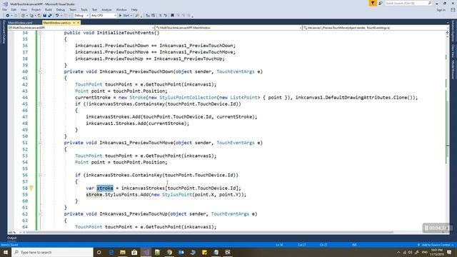Switch to the MainWindow.xaml tab

pyautogui.click(x=21, y=22)
